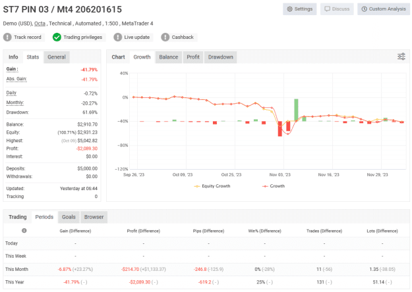Click Deposits value $5,000.00
412x292 pixels.
point(87,168)
